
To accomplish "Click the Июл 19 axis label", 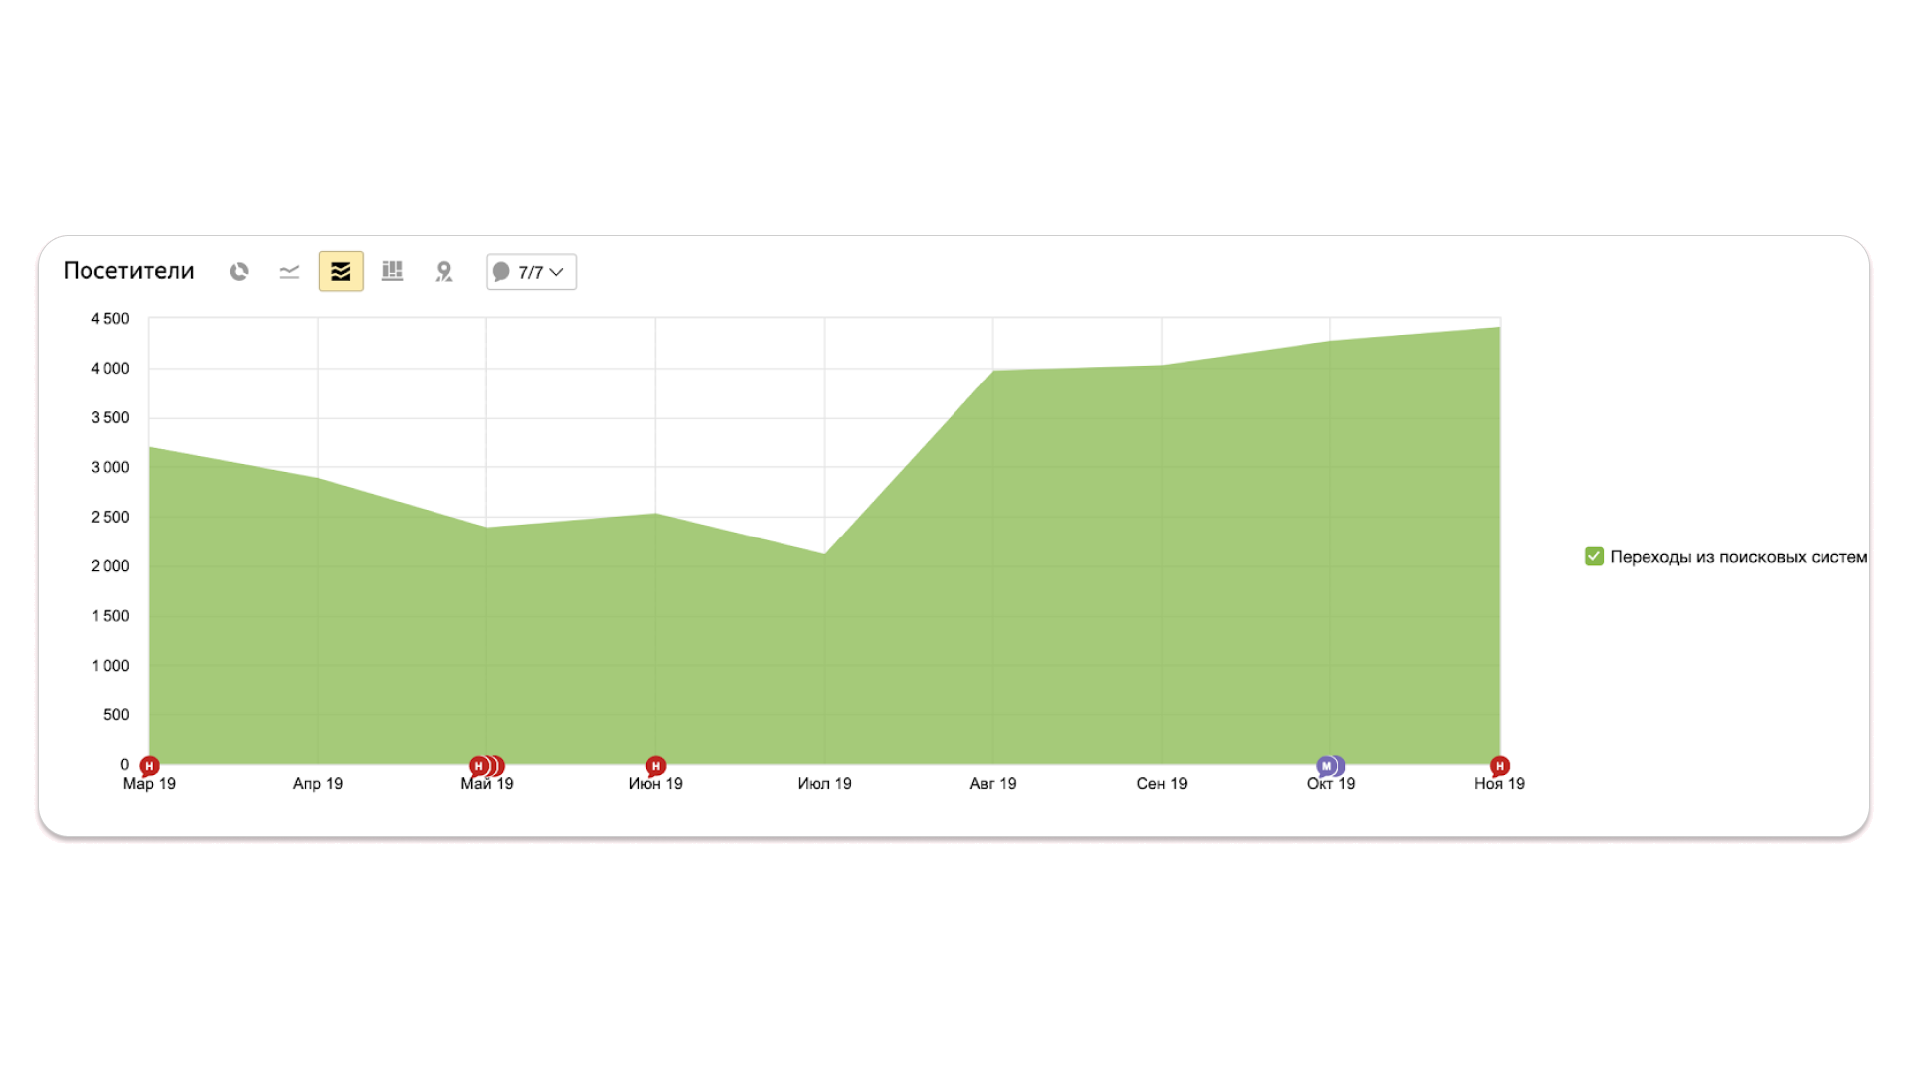I will click(824, 784).
